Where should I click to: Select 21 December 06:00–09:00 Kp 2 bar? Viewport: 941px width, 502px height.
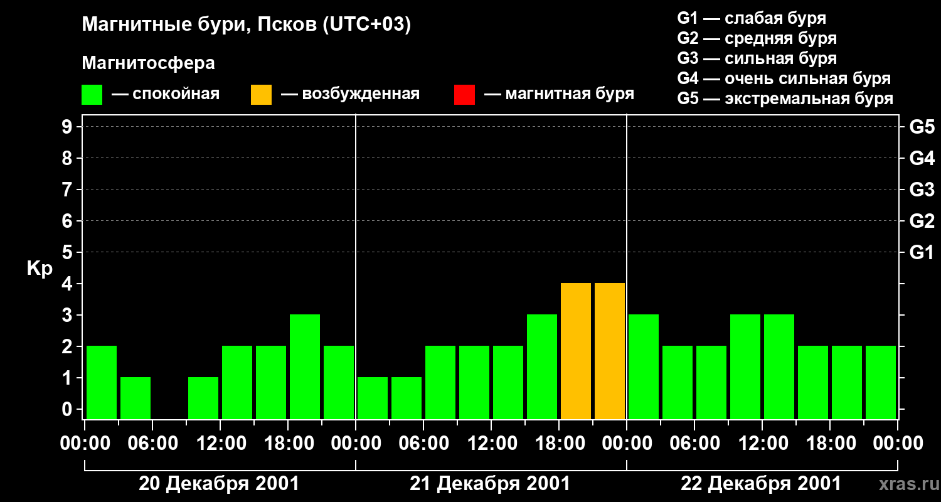[x=440, y=382]
